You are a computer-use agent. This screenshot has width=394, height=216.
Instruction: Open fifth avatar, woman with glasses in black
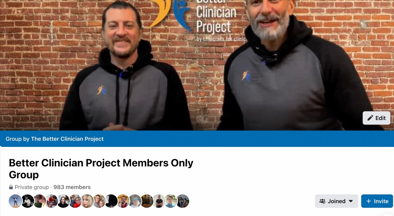pos(63,201)
